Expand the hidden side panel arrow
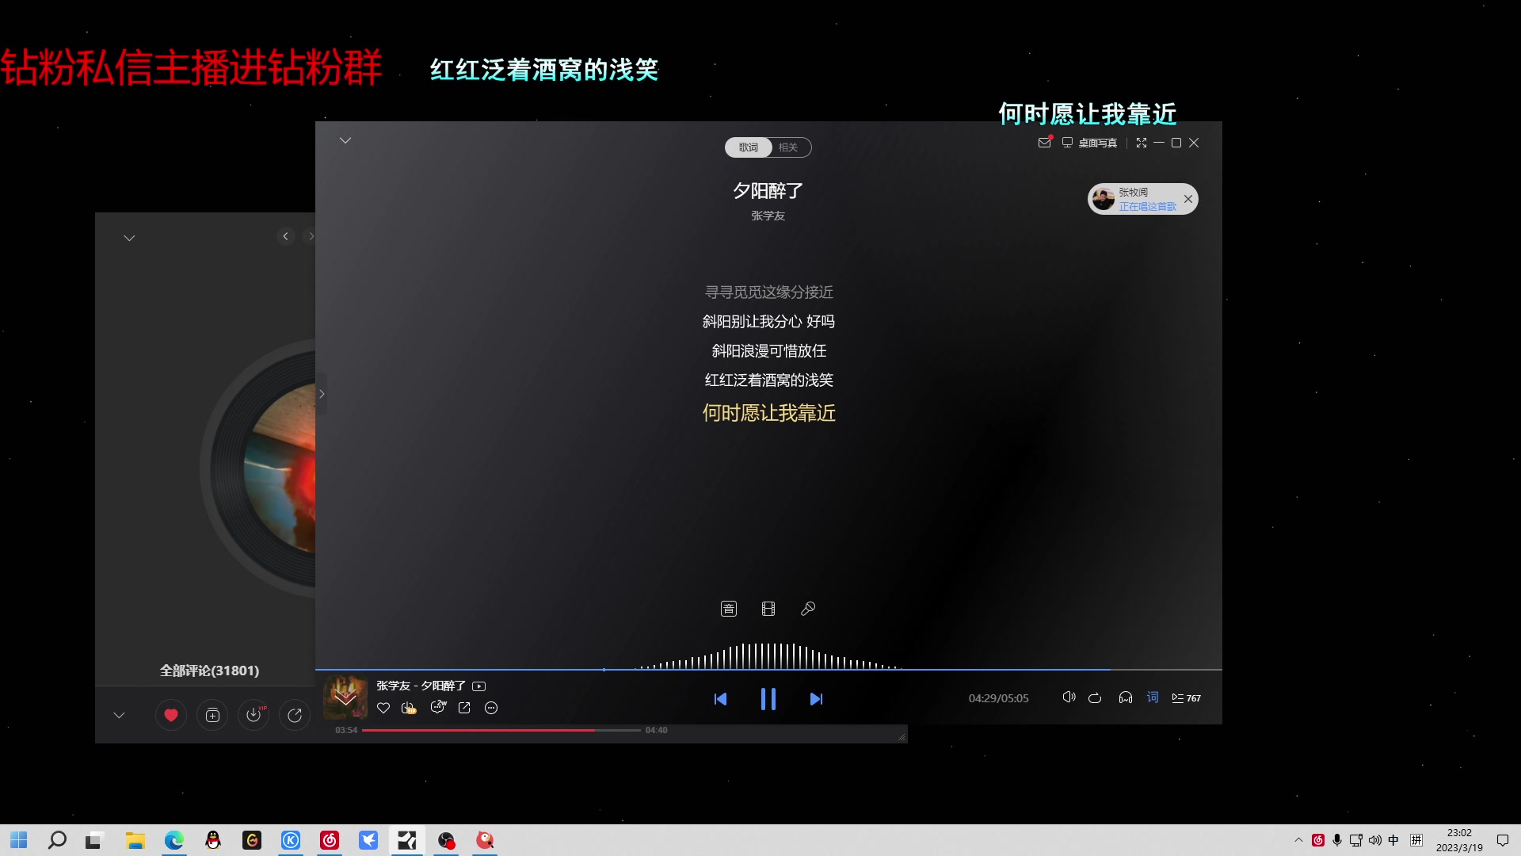The height and width of the screenshot is (856, 1521). click(322, 393)
